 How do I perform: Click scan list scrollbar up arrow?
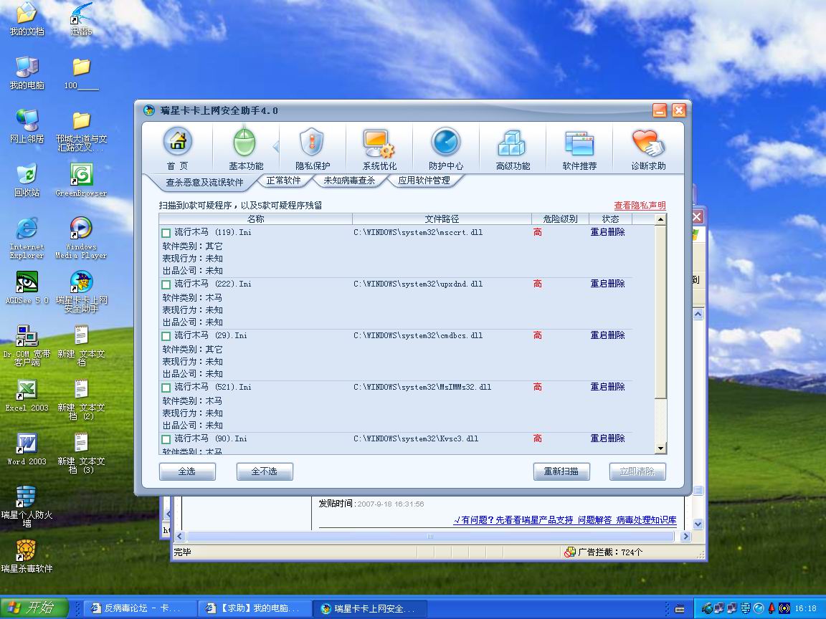(x=660, y=219)
